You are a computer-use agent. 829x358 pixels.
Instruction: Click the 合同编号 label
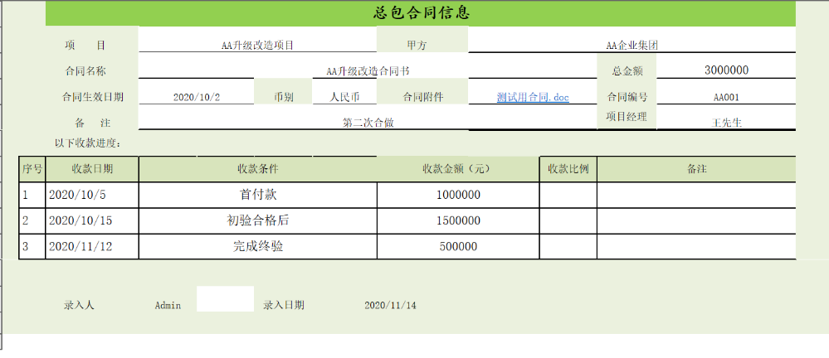click(627, 97)
